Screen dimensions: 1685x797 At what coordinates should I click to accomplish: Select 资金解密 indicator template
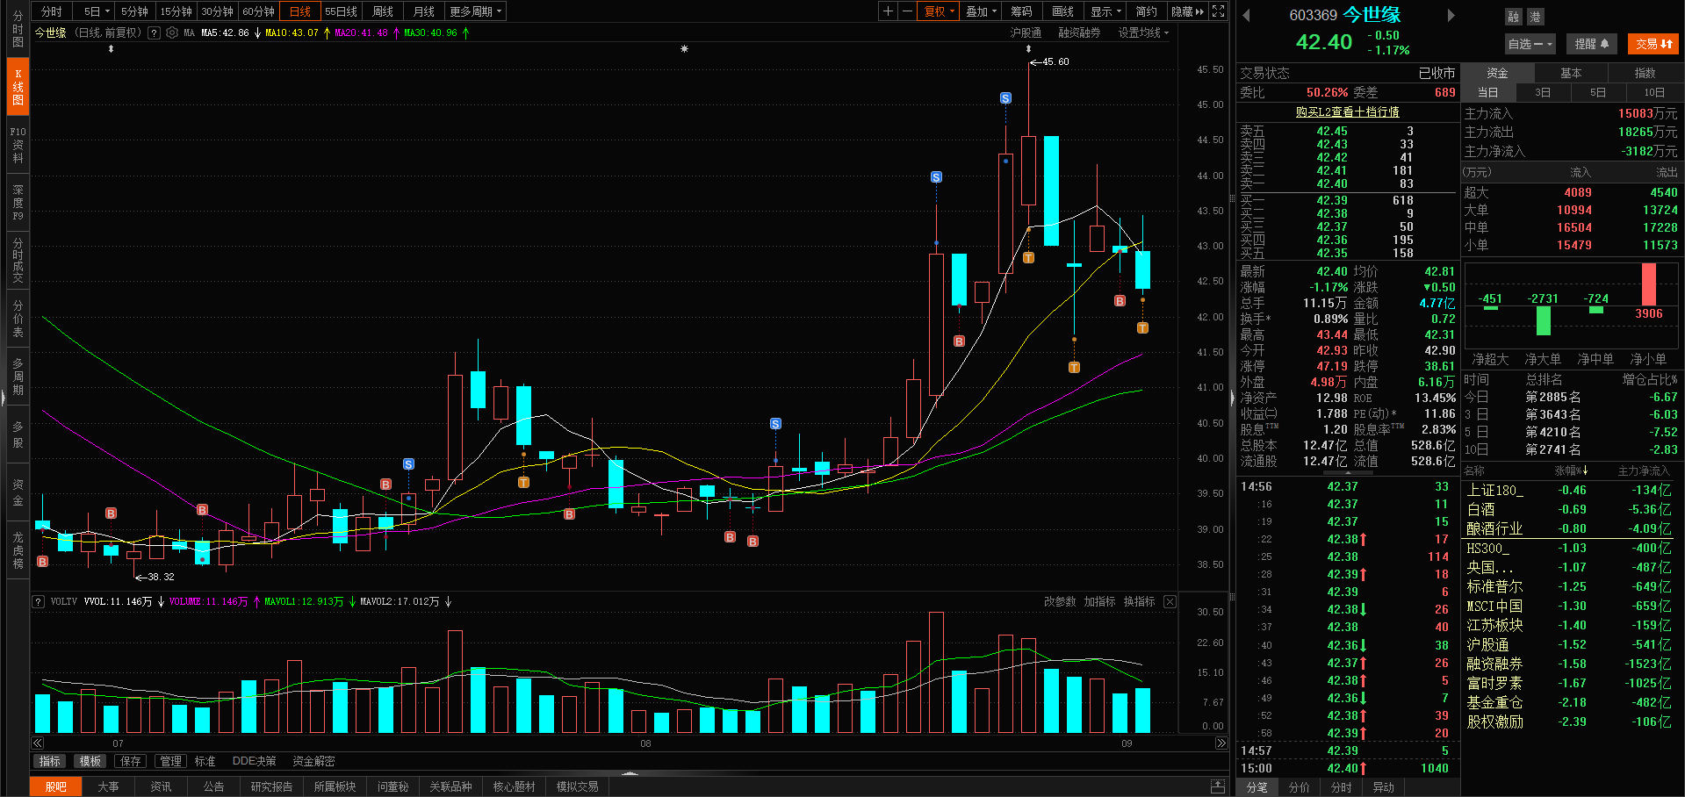pyautogui.click(x=313, y=761)
